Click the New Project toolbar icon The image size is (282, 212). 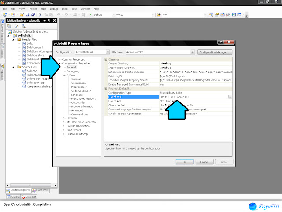point(5,15)
